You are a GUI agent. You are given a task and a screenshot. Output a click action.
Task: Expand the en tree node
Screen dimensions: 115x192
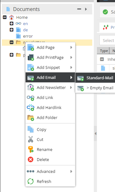(12, 23)
